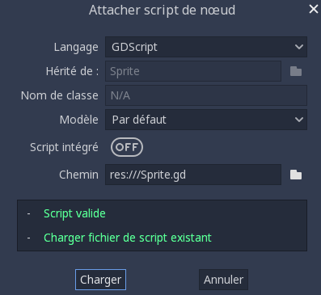
Task: Select the green Script valide message
Action: [74, 213]
